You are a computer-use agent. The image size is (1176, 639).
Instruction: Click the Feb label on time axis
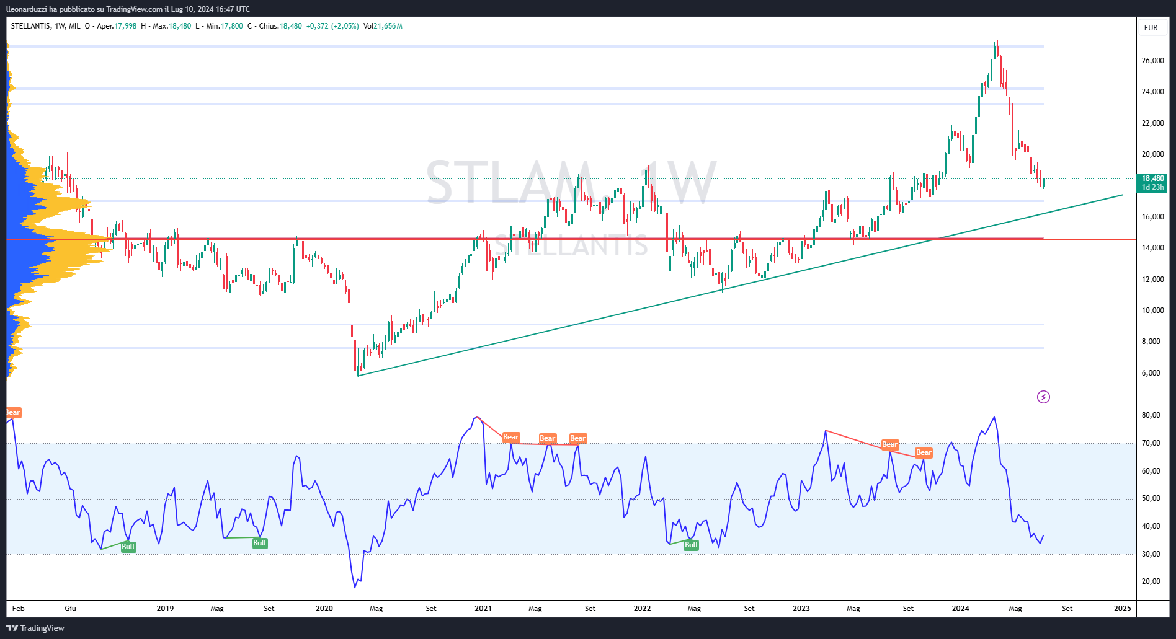(x=19, y=609)
